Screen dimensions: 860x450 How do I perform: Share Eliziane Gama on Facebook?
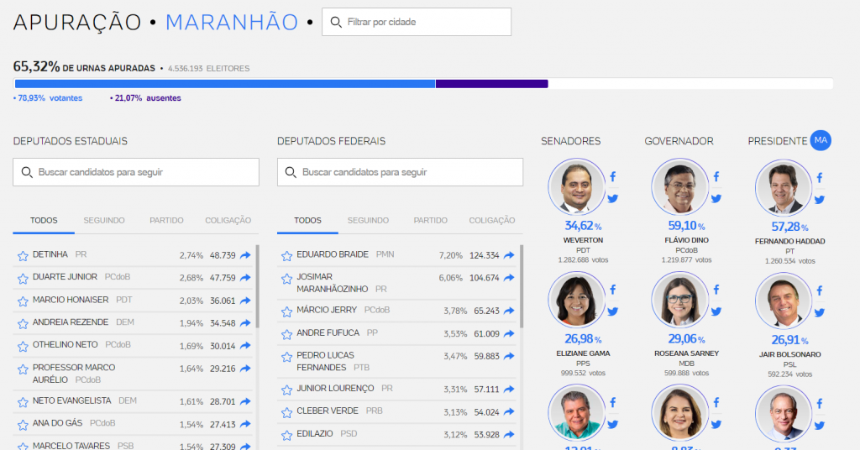612,290
